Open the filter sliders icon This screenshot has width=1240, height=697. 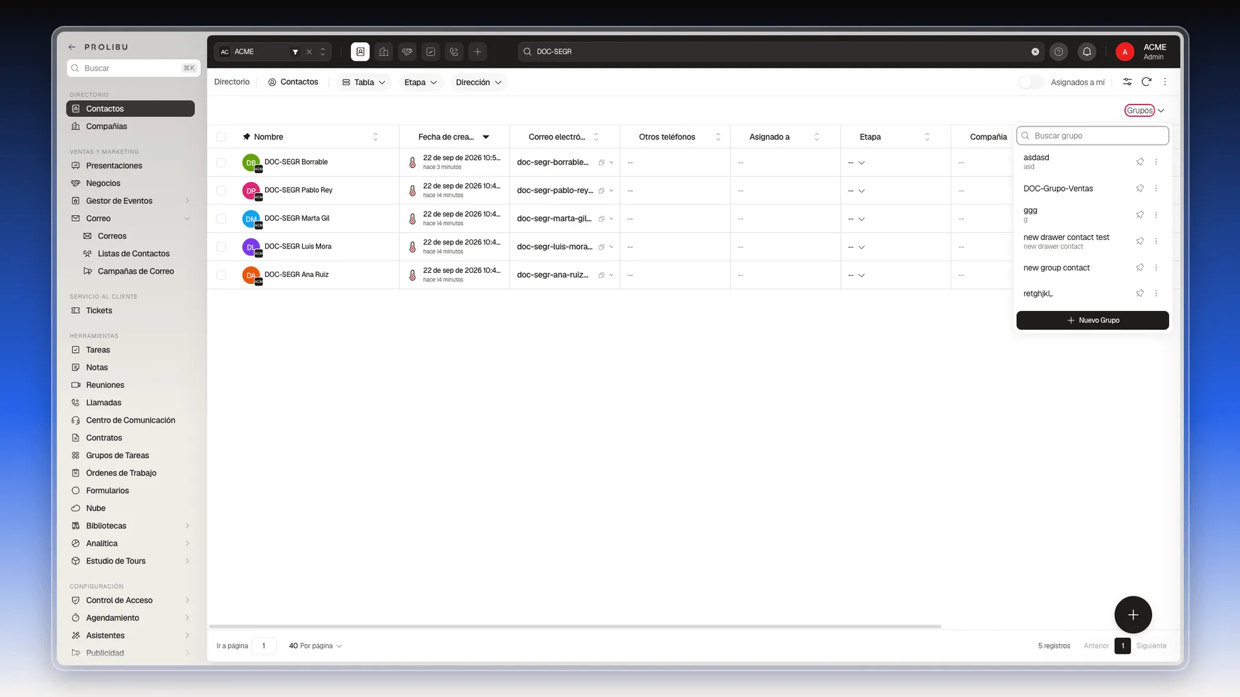(x=1127, y=82)
